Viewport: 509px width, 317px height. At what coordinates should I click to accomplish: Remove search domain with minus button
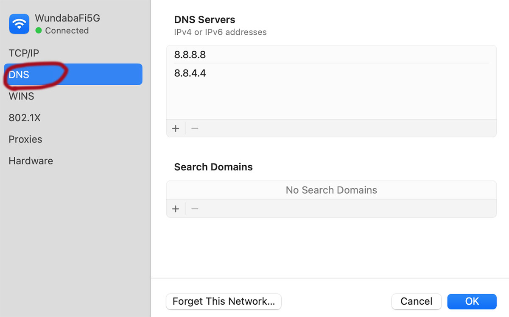[195, 209]
